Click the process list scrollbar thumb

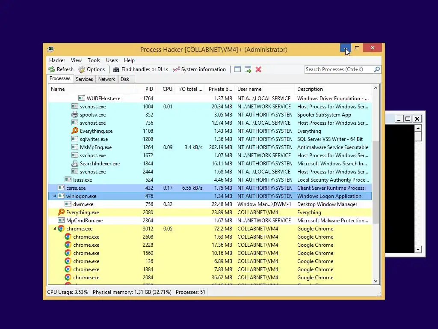(376, 182)
